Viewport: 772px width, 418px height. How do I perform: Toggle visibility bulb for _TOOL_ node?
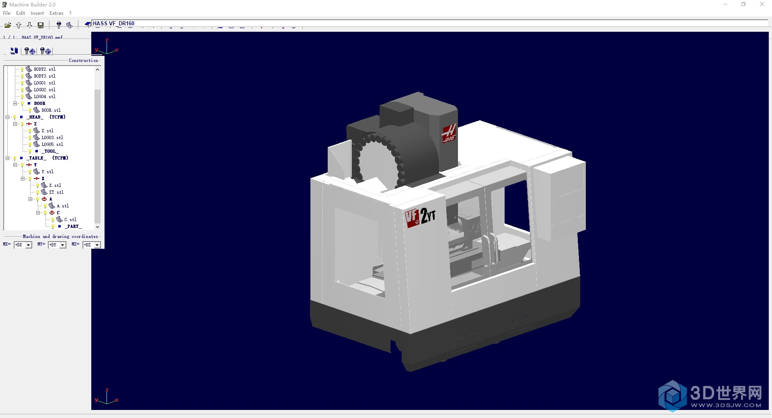(x=30, y=152)
